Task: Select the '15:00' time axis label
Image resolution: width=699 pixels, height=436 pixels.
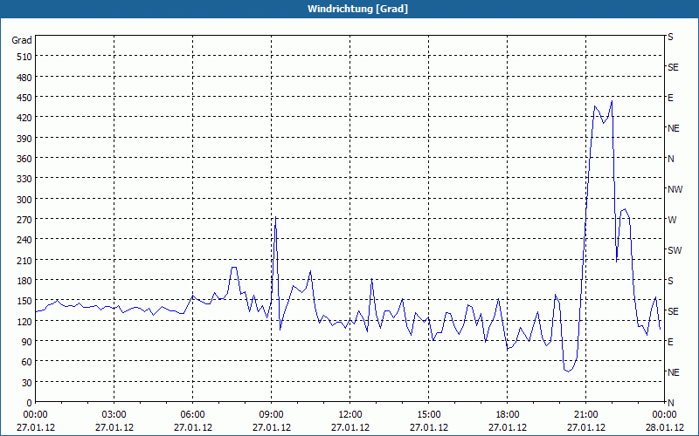Action: pos(428,415)
